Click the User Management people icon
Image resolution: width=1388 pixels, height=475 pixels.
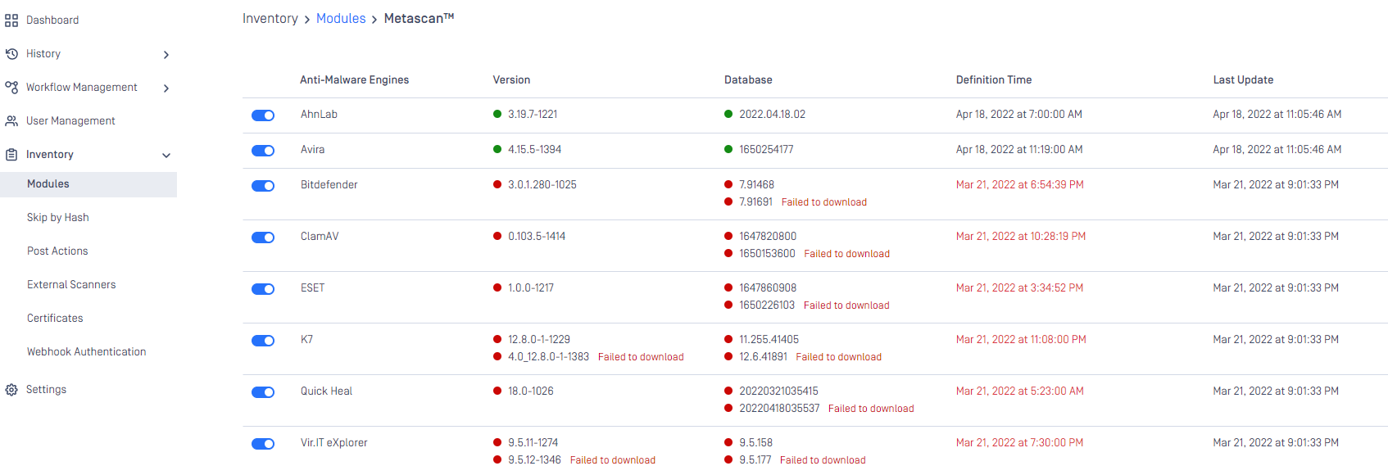pyautogui.click(x=11, y=121)
